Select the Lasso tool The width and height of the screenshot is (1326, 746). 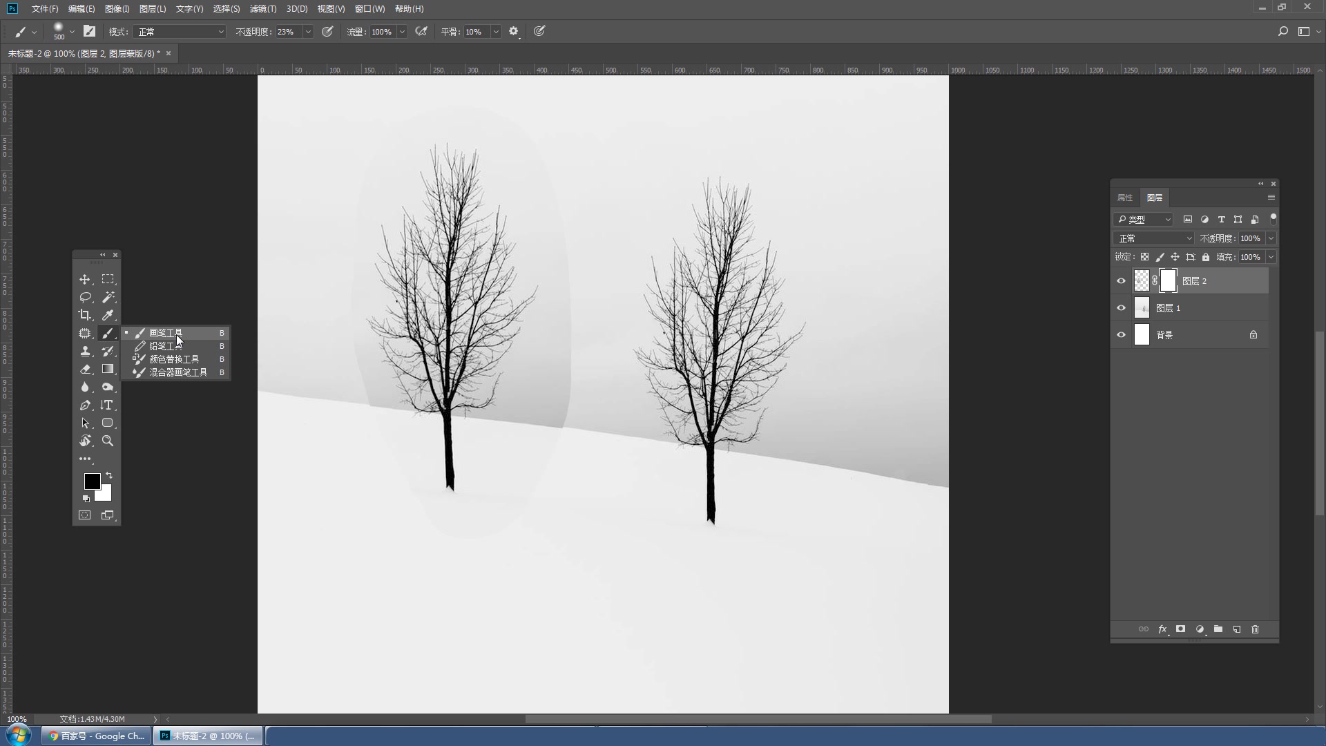[84, 297]
